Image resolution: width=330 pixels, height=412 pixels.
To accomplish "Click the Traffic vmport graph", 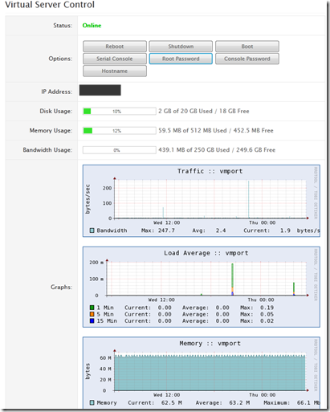I will coord(202,201).
